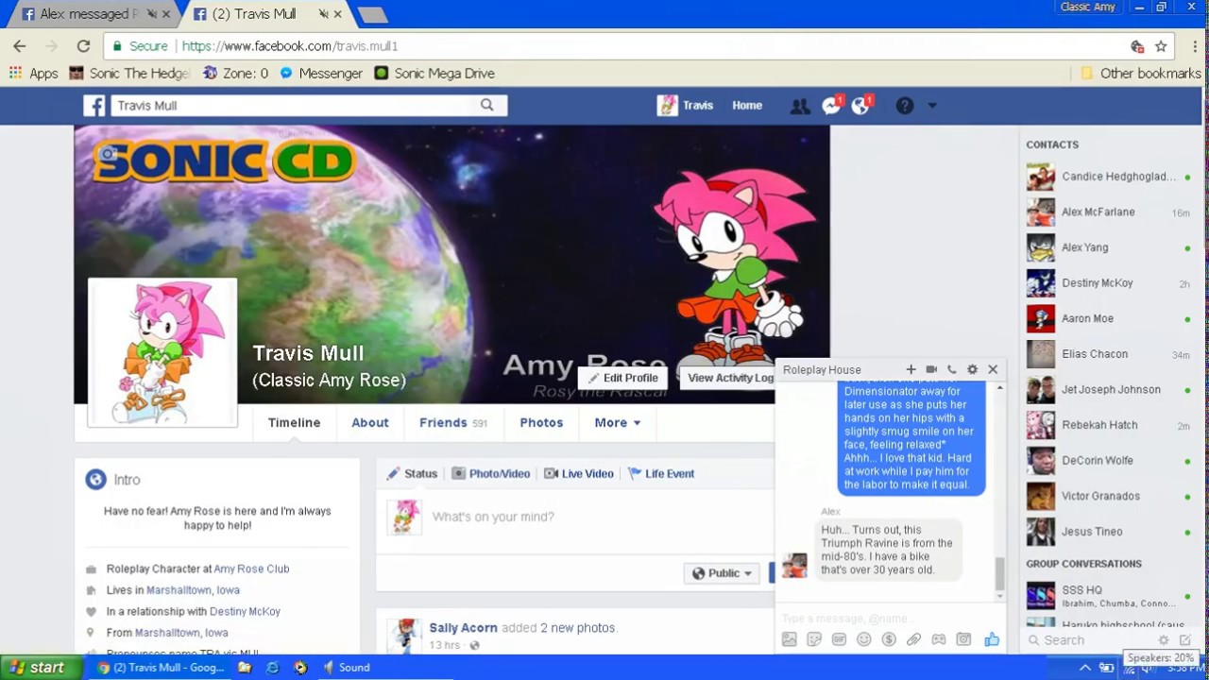Attach a file with paperclip icon

(x=913, y=639)
